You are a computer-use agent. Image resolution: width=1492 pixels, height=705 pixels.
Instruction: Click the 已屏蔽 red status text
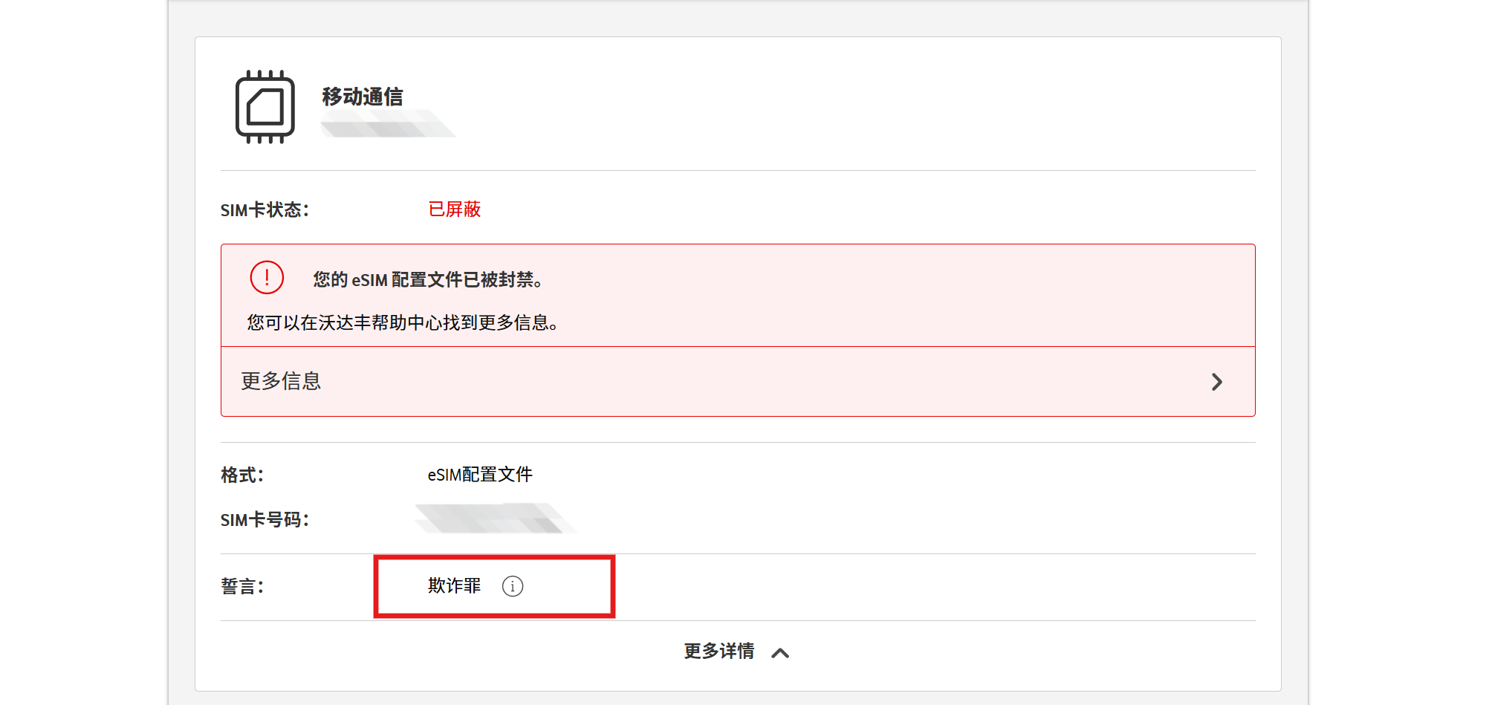453,209
